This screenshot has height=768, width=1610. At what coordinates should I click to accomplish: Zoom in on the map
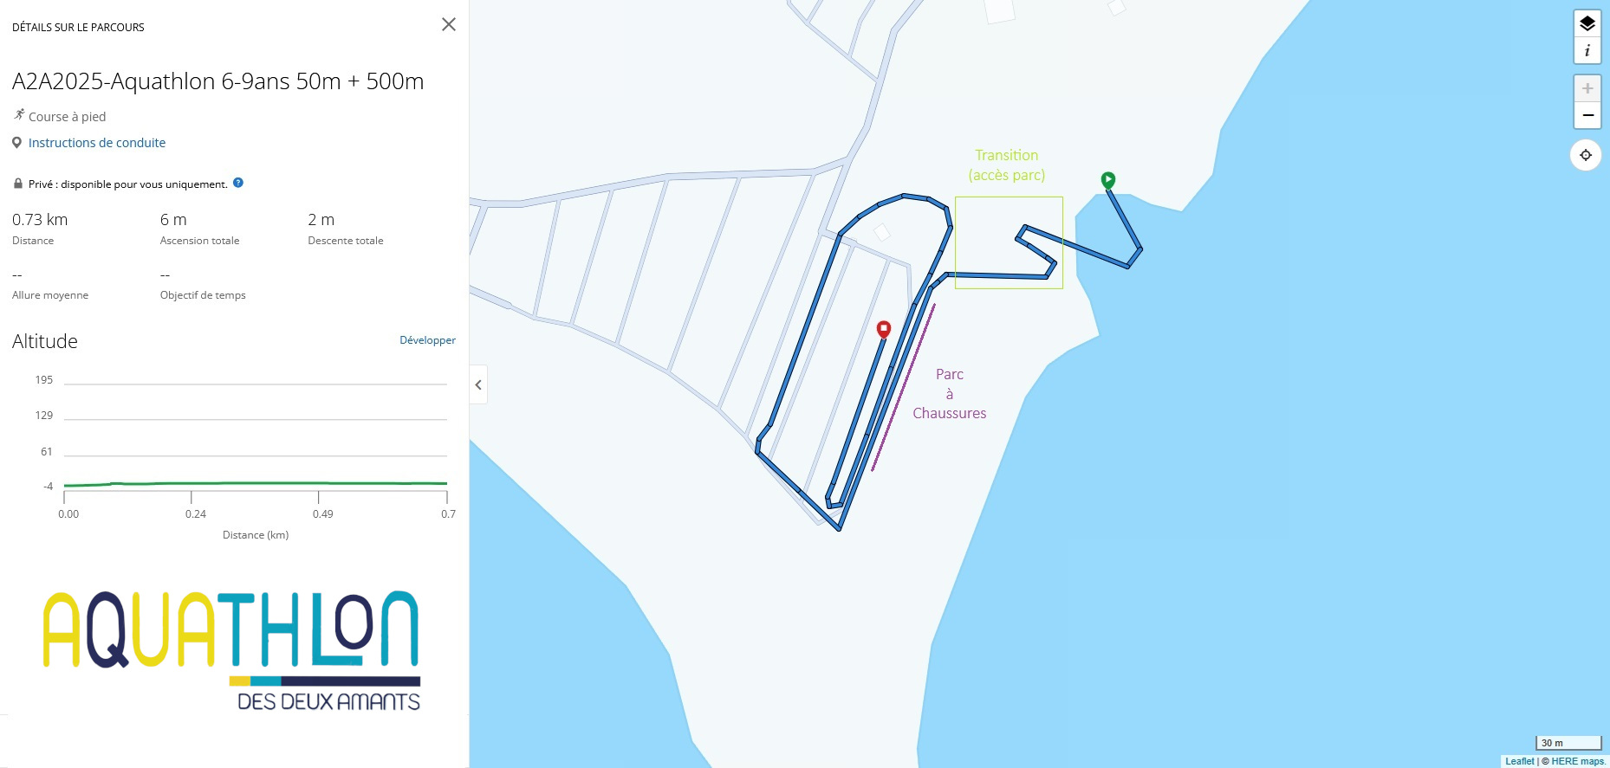pyautogui.click(x=1587, y=88)
